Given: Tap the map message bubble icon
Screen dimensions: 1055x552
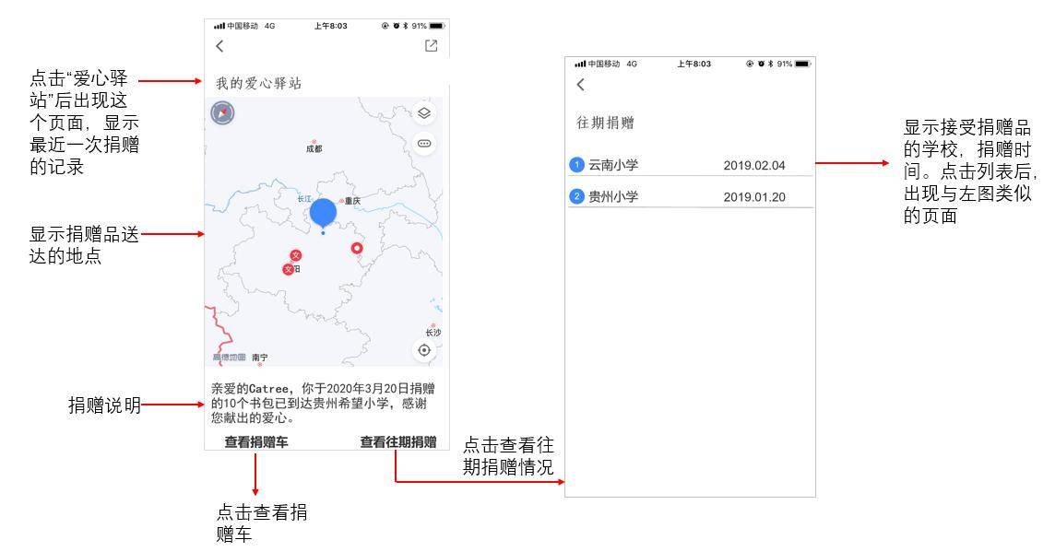Looking at the screenshot, I should (424, 143).
